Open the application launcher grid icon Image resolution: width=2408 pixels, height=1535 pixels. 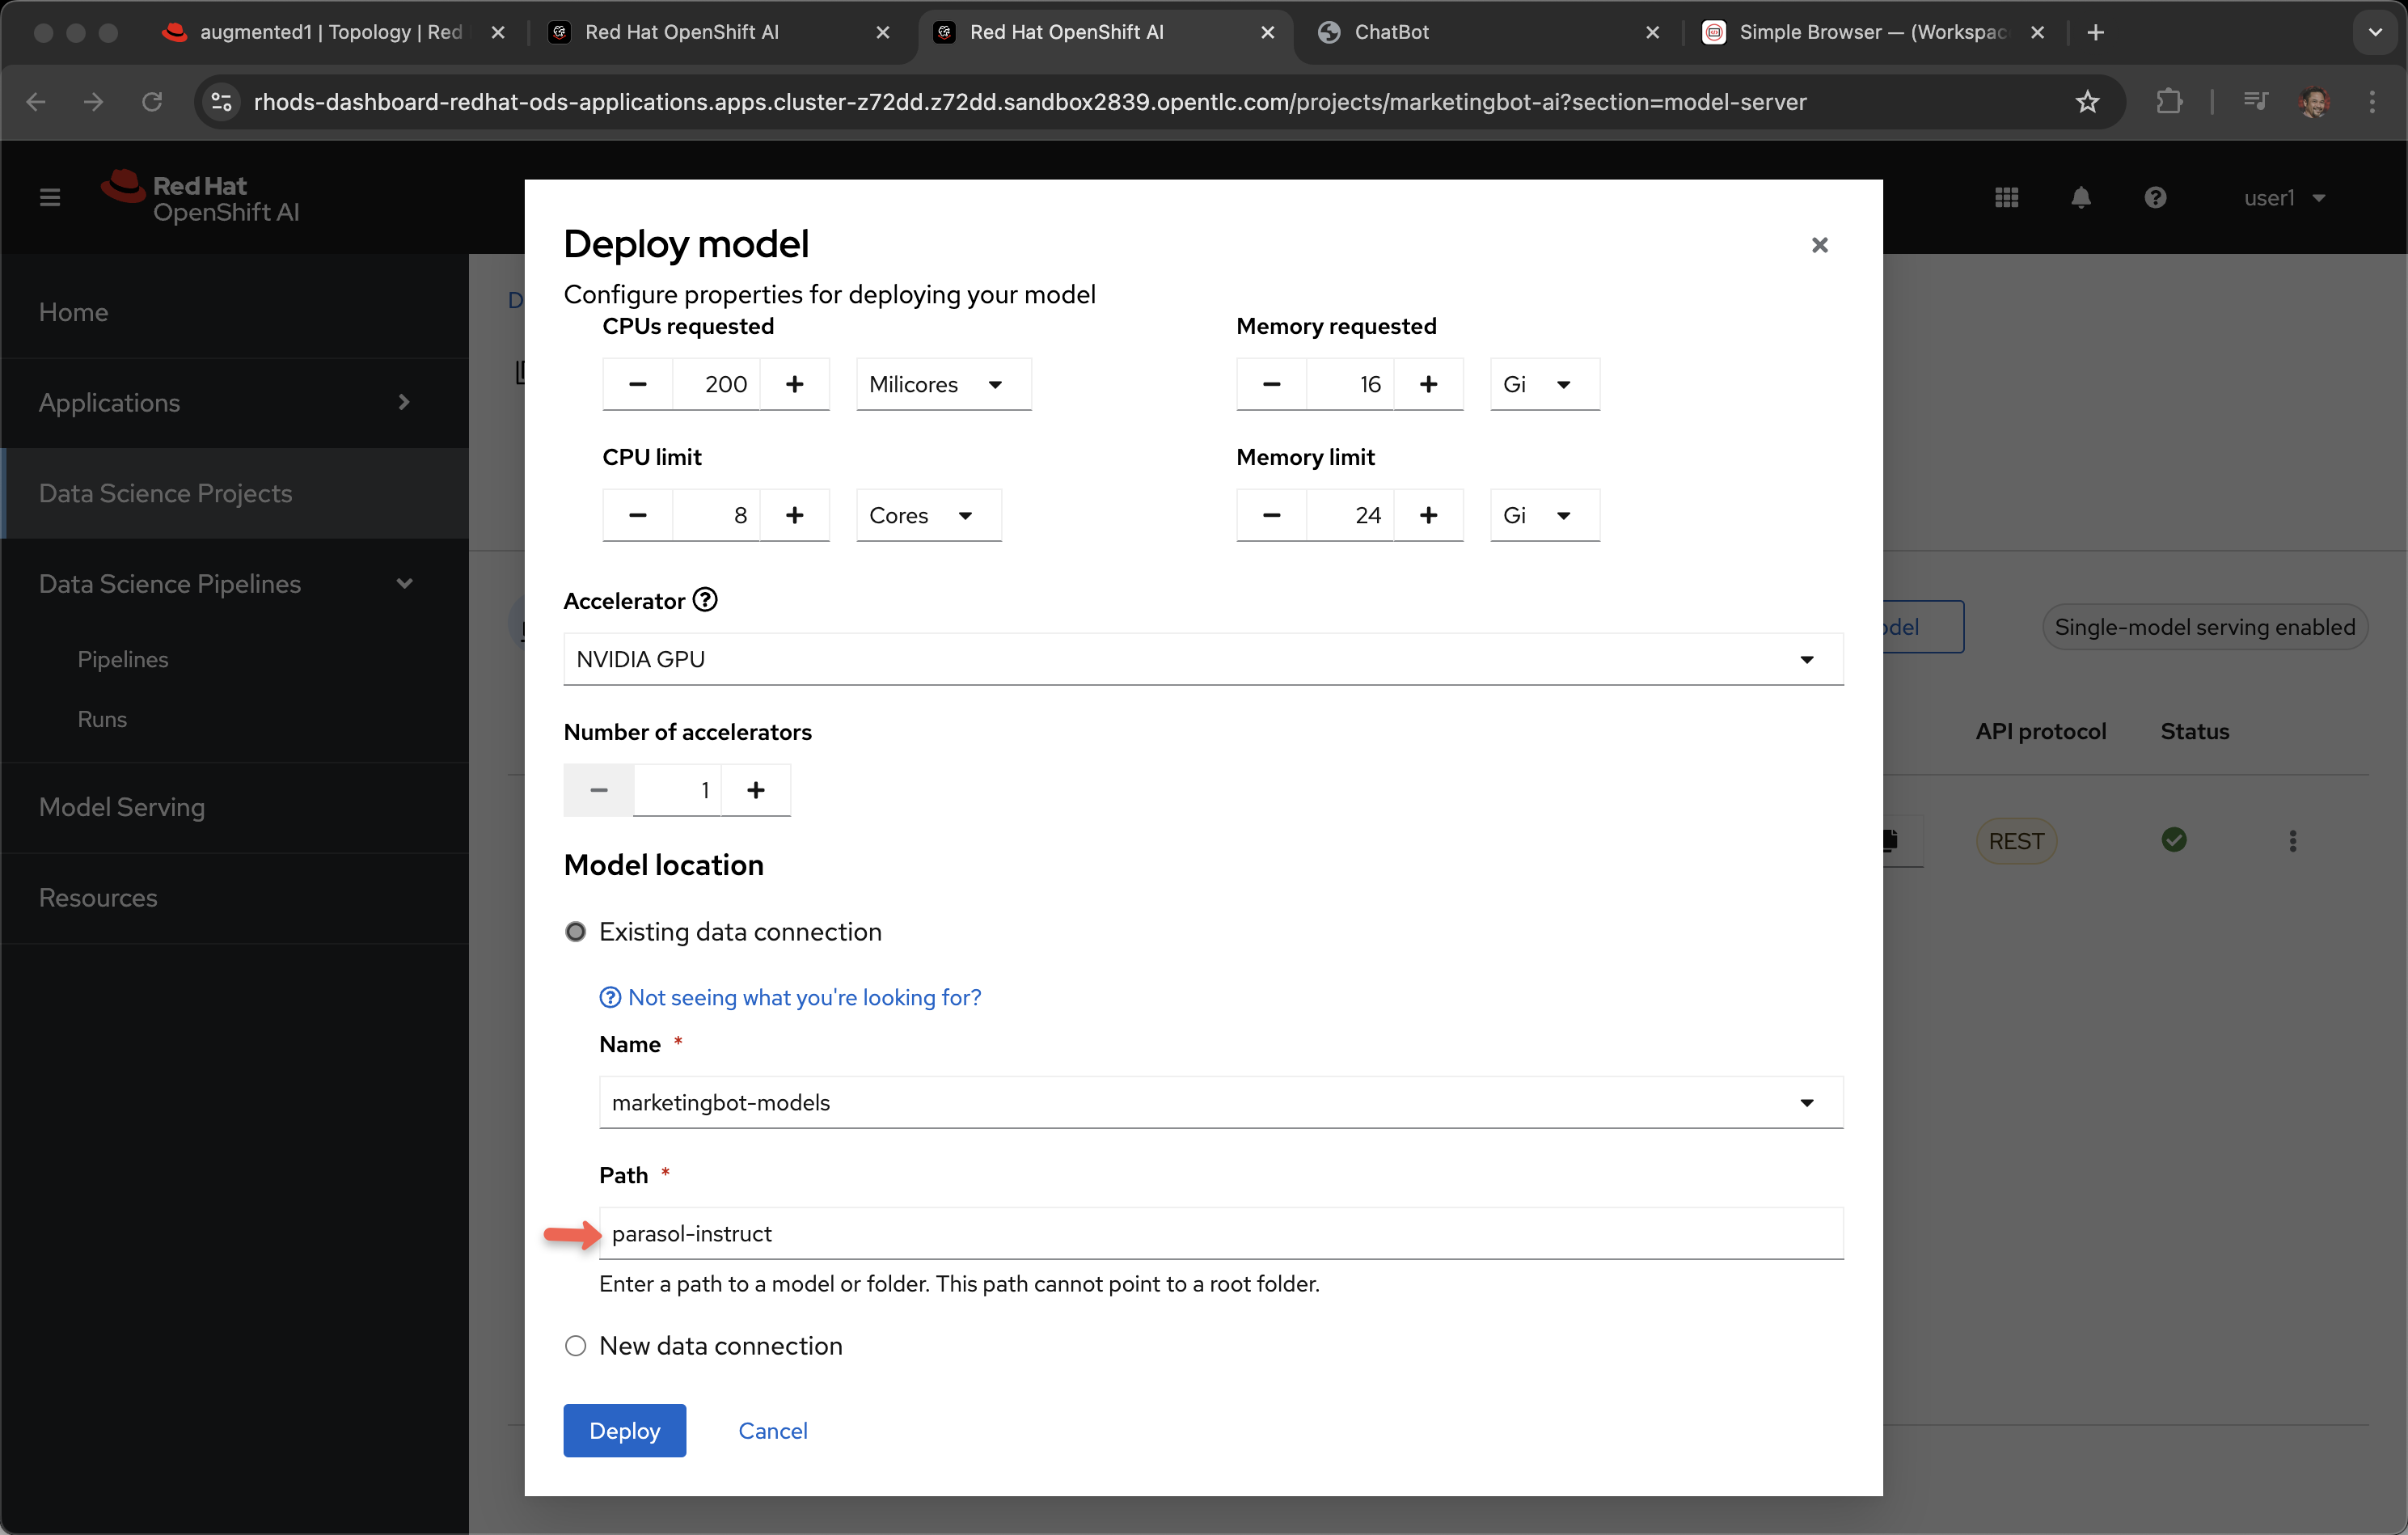[2006, 198]
